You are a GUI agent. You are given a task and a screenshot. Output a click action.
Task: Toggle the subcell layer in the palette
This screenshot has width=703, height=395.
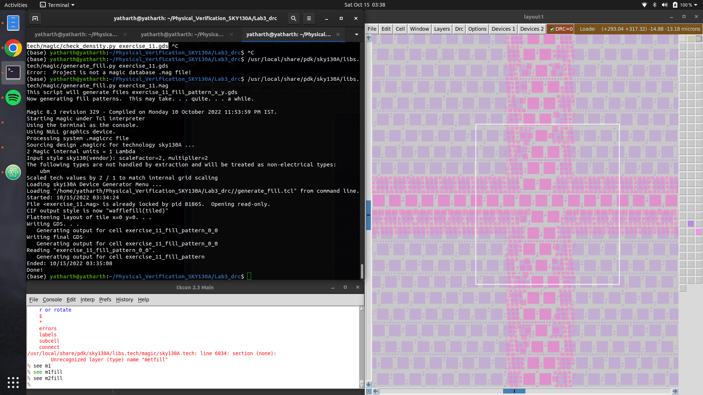[699, 39]
